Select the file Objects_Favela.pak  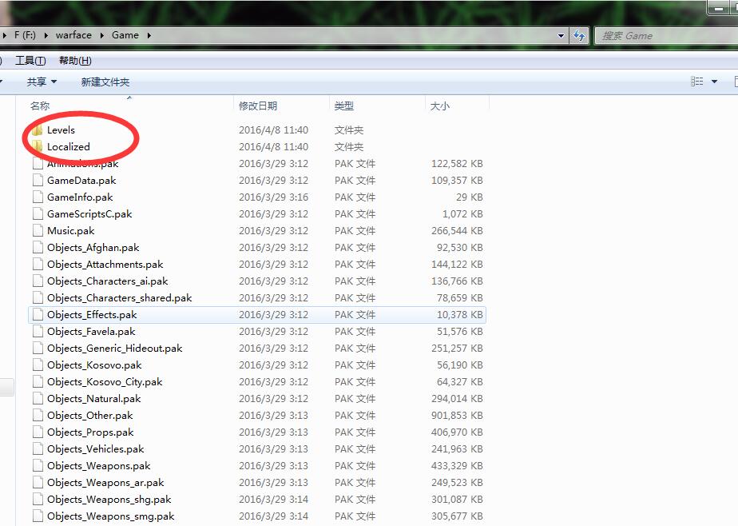(91, 332)
